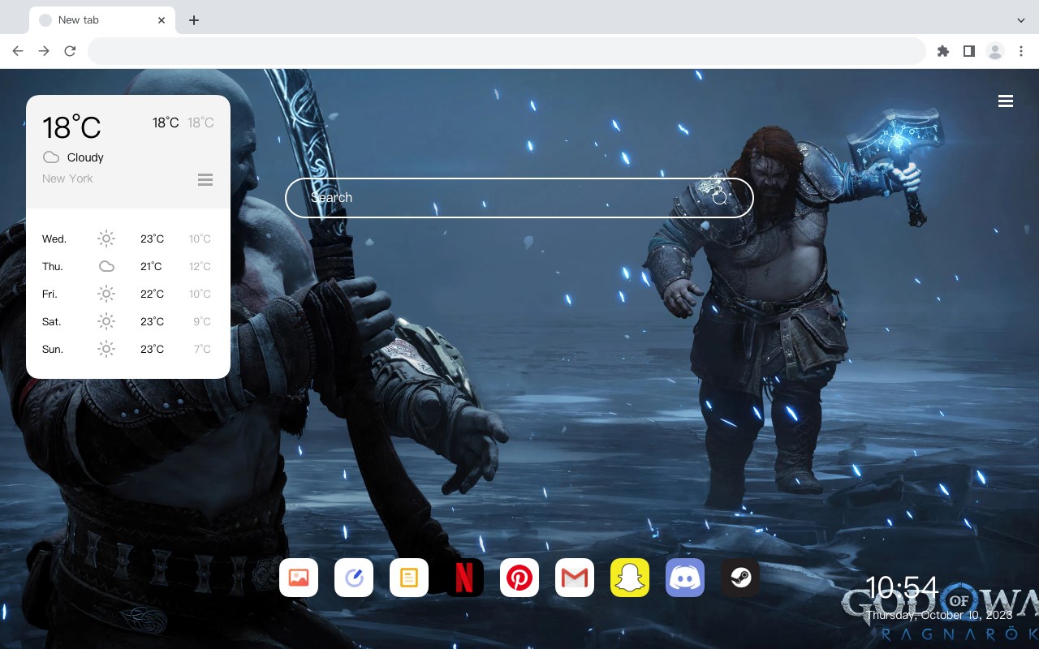The width and height of the screenshot is (1039, 649).
Task: Open the Gmail shortcut
Action: point(575,578)
